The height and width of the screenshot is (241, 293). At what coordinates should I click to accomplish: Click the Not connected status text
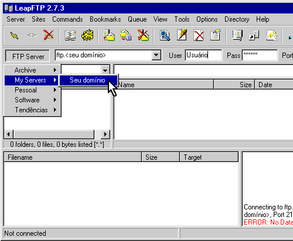25,233
